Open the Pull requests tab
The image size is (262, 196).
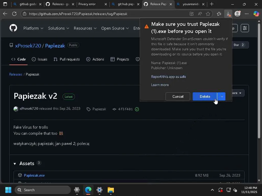coord(67,59)
